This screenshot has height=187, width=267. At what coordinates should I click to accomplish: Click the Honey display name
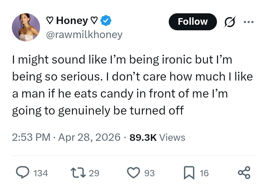click(72, 21)
